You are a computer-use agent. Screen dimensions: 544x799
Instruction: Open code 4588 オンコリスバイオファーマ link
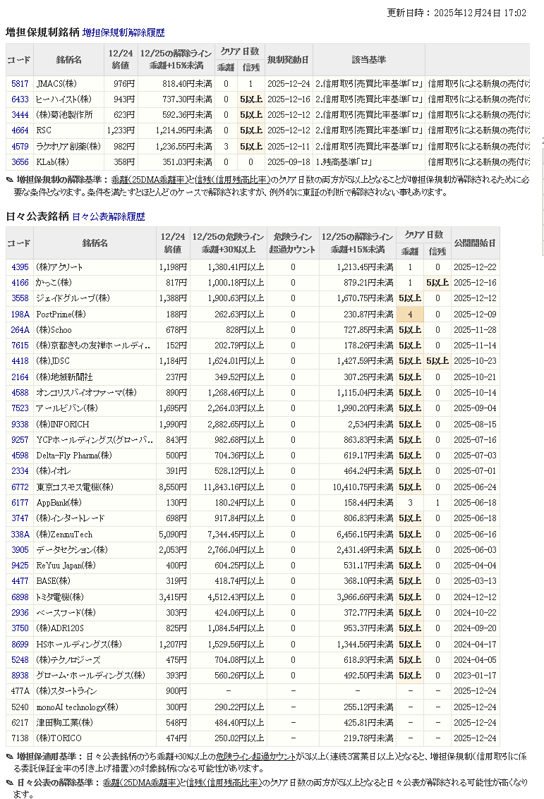(x=20, y=393)
